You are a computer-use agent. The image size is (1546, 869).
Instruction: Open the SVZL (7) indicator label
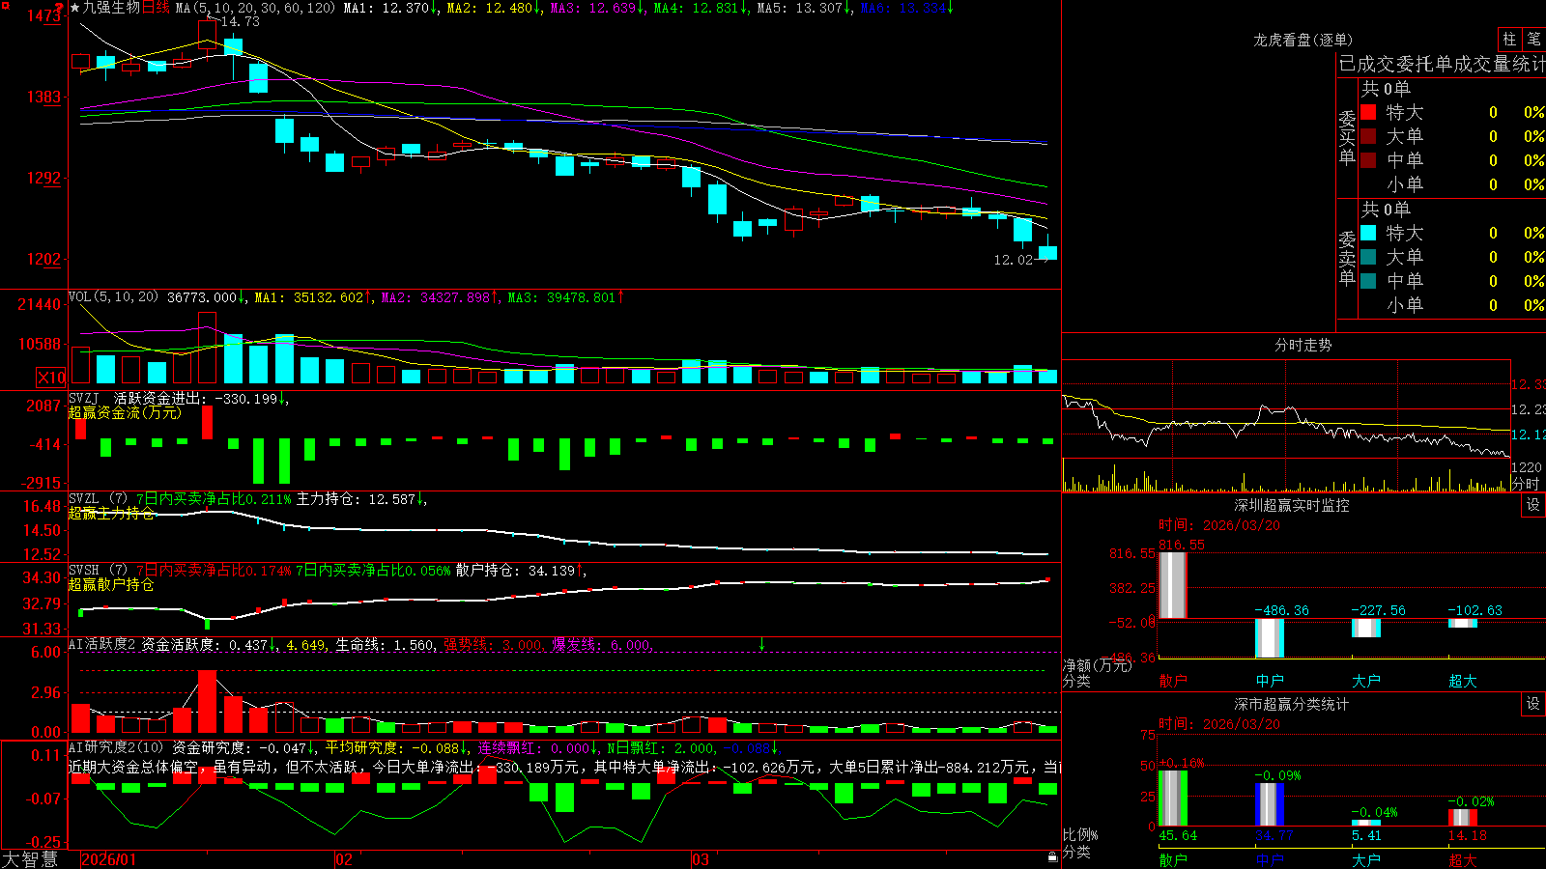pos(98,499)
